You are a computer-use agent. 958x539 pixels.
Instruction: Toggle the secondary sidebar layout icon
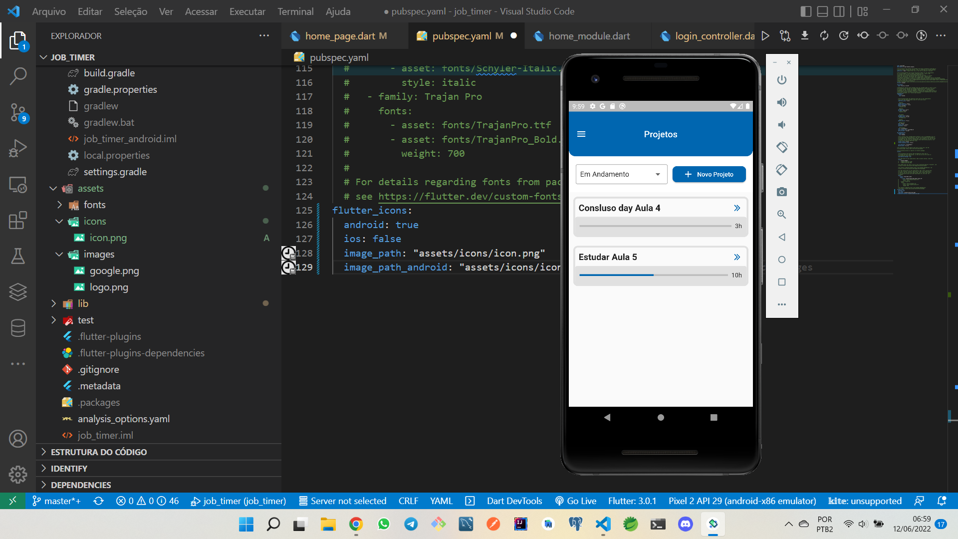click(839, 11)
